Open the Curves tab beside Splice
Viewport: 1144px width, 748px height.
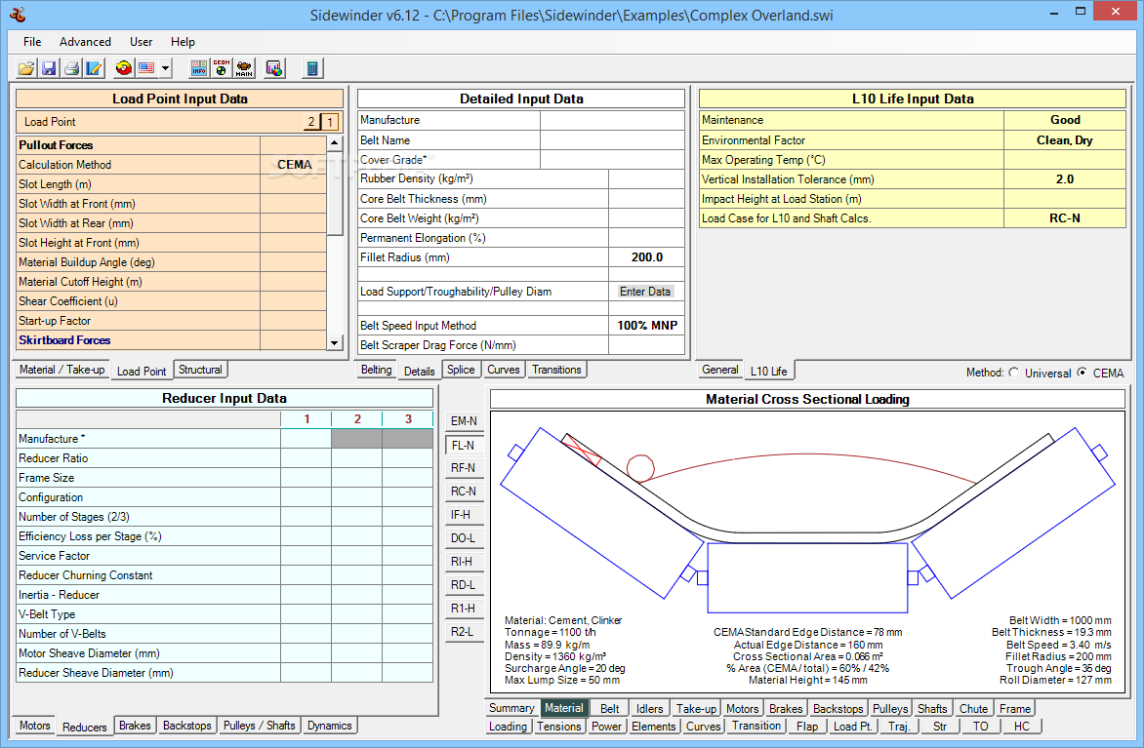504,370
